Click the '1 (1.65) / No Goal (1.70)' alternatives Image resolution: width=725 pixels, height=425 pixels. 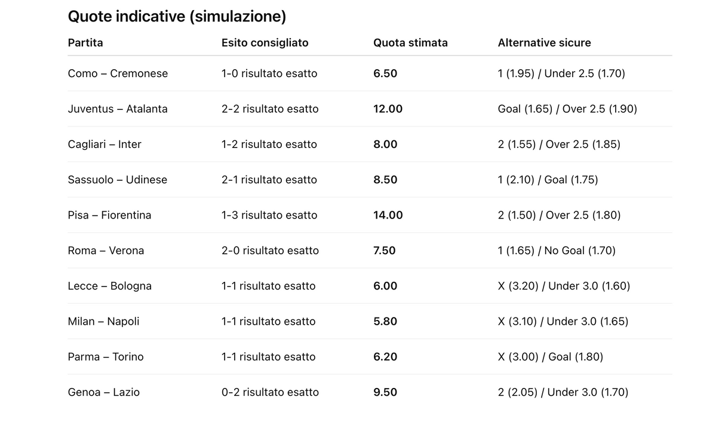[x=556, y=251]
